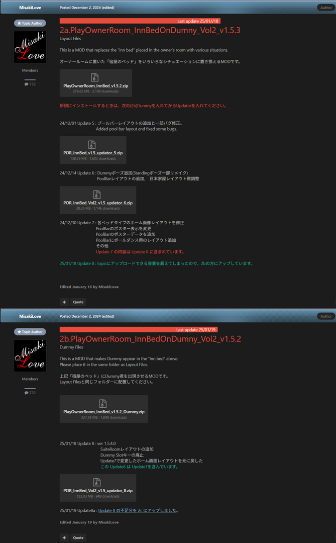Click the text 'Please place it in the same folder as Layout Files.'

104,365
